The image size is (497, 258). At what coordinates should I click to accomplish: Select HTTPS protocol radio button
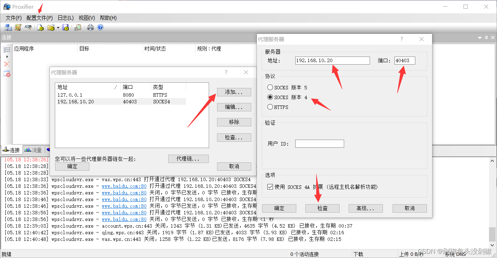pos(270,107)
